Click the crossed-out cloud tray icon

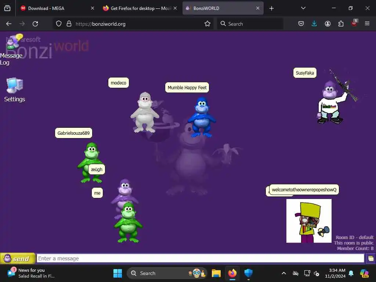point(296,273)
